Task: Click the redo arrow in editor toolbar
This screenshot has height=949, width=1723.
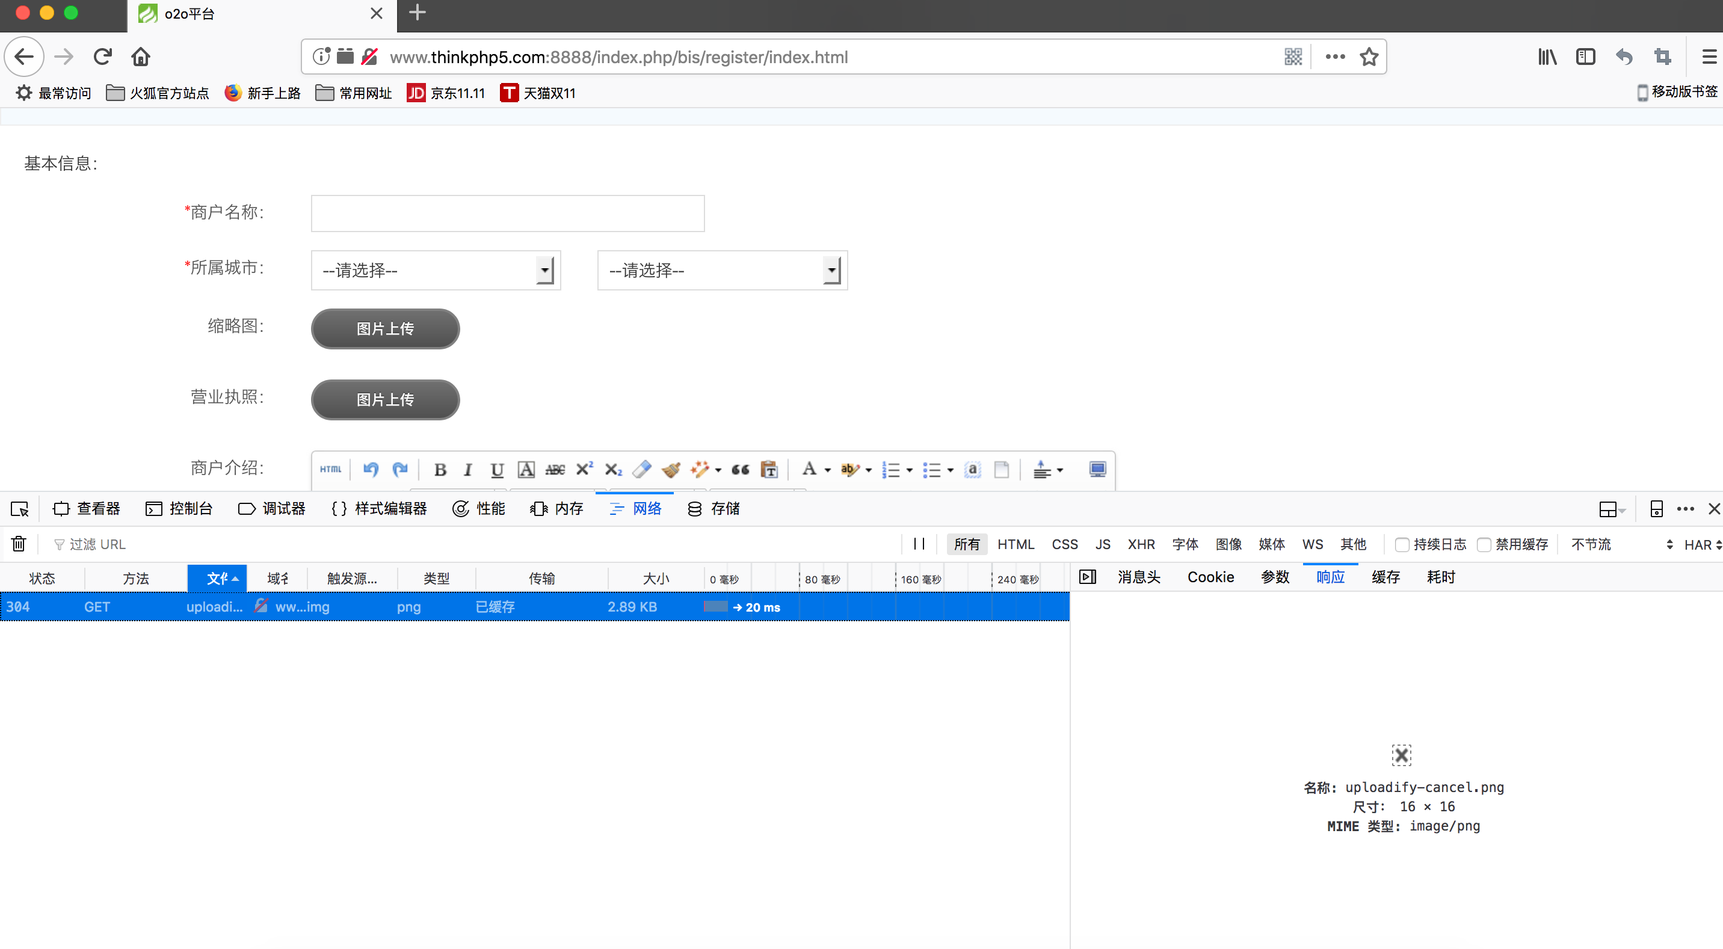Action: pos(400,470)
